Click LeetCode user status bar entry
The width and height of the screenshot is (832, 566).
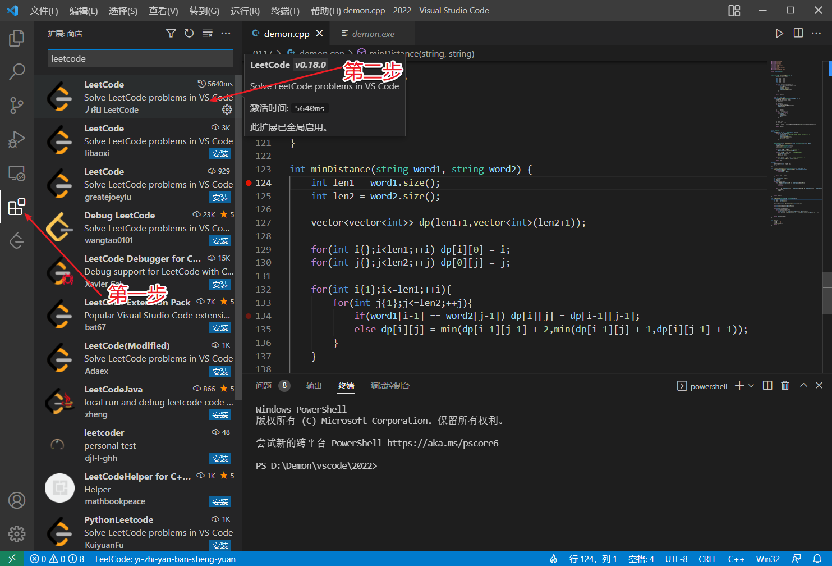[166, 559]
